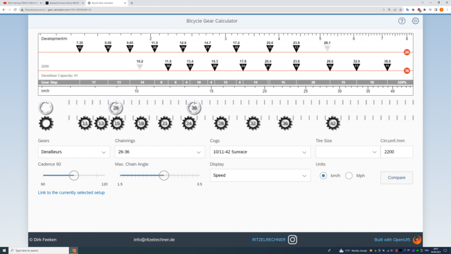This screenshot has height=254, width=451.
Task: Open link to the currently selected setup
Action: [71, 193]
